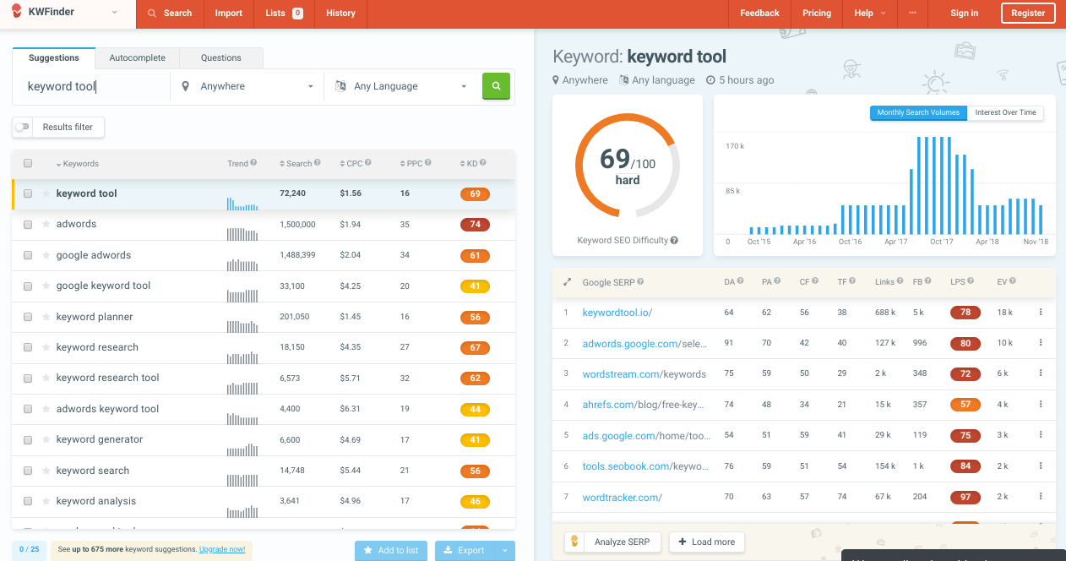Check the select-all keywords checkbox in the header
This screenshot has width=1066, height=561.
(x=28, y=164)
